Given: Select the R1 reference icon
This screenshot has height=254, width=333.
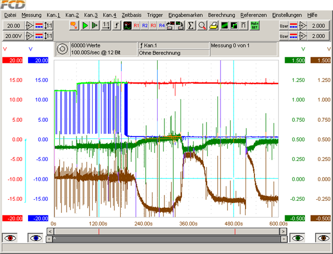Looking at the screenshot, I should [136, 25].
